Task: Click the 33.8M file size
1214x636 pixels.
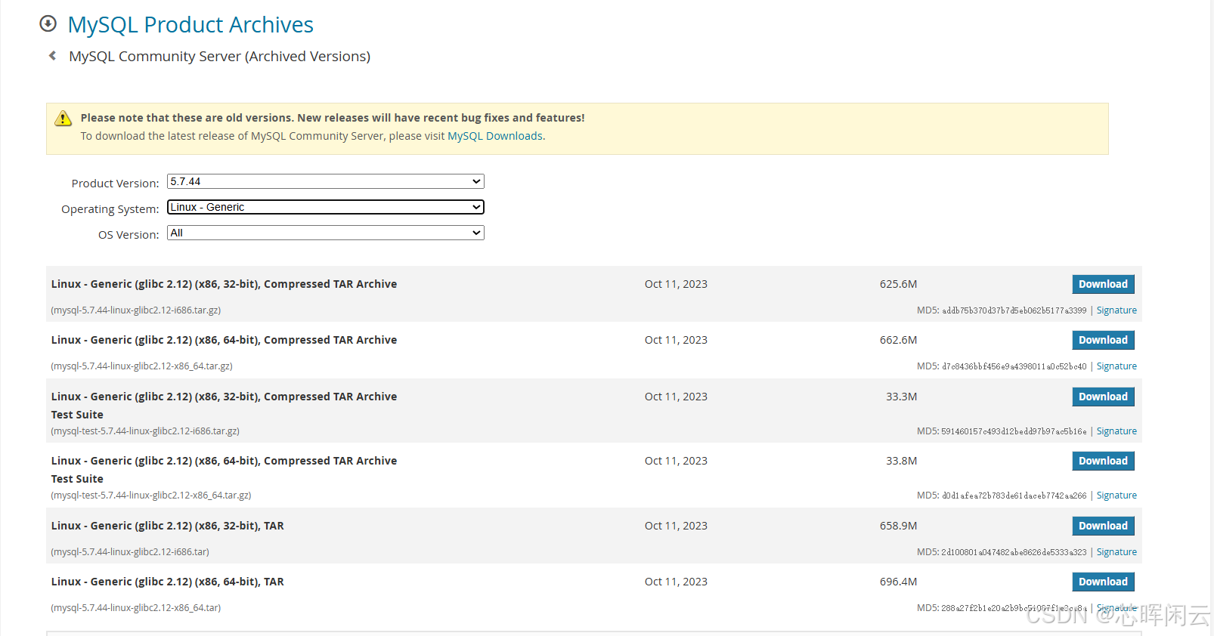Action: click(901, 461)
